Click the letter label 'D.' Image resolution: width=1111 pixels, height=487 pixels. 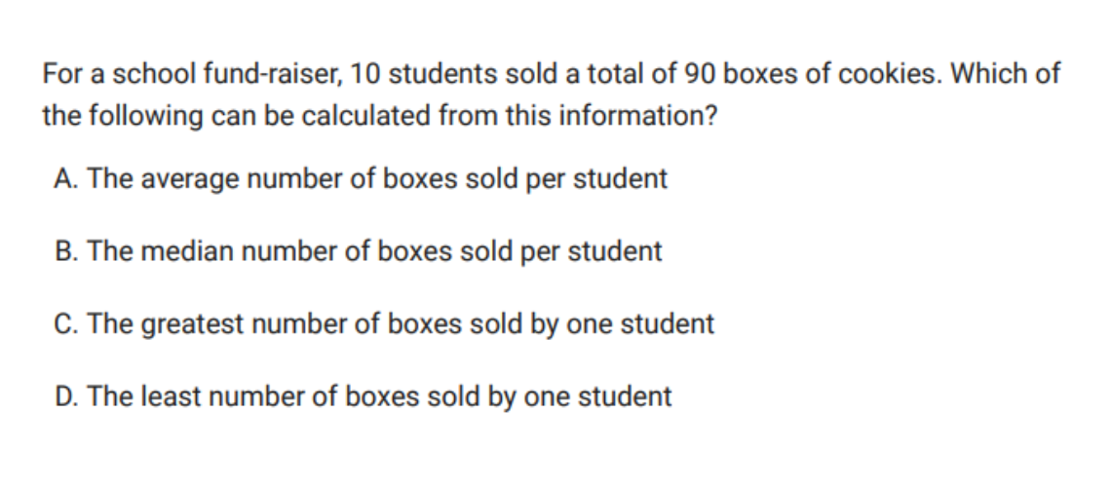66,396
